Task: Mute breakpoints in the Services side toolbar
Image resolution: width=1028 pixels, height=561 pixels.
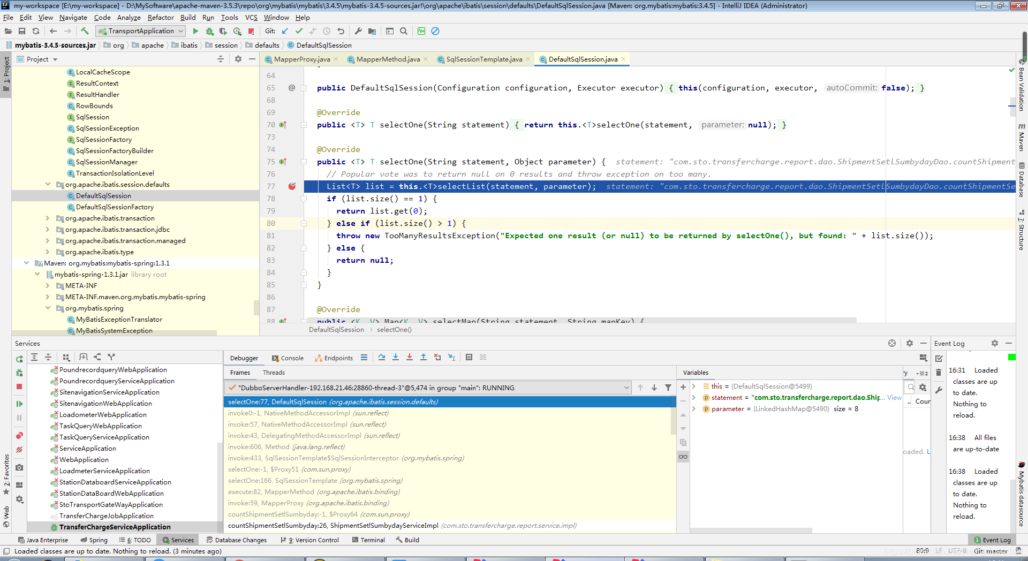Action: tap(19, 450)
